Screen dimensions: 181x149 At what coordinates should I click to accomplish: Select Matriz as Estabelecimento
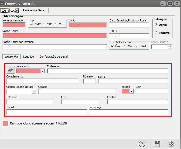point(125,46)
